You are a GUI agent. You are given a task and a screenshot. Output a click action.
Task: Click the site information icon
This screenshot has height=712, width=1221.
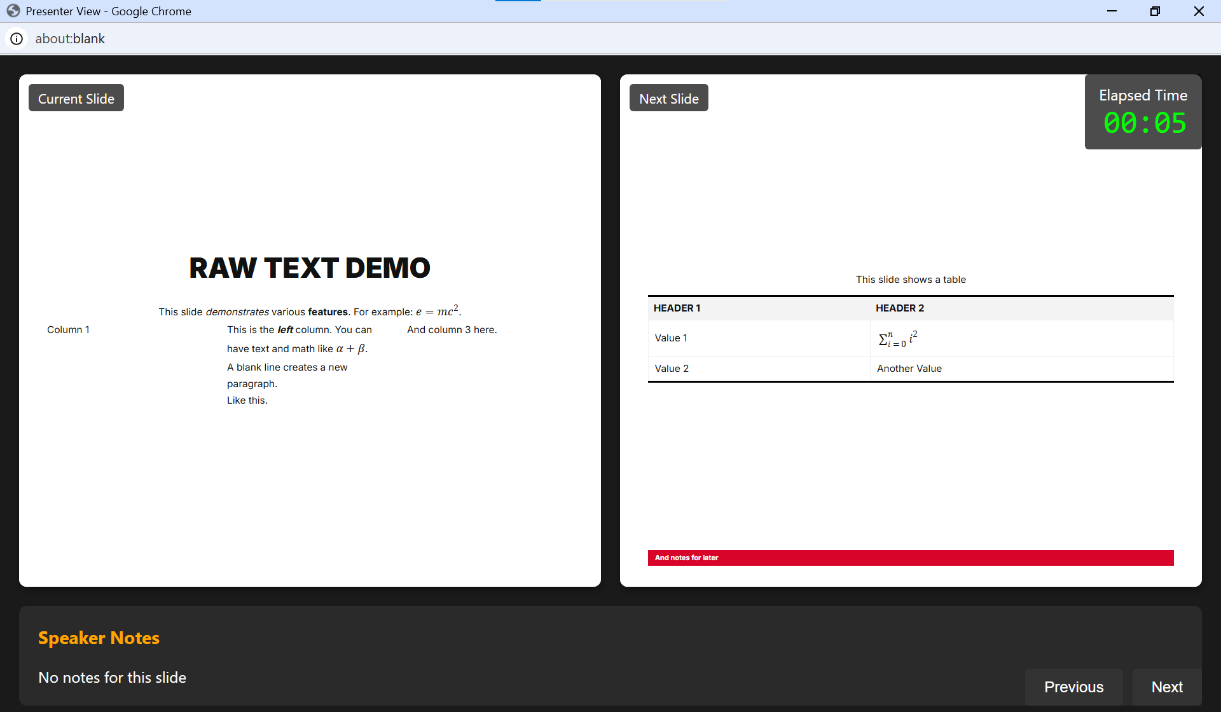click(17, 39)
